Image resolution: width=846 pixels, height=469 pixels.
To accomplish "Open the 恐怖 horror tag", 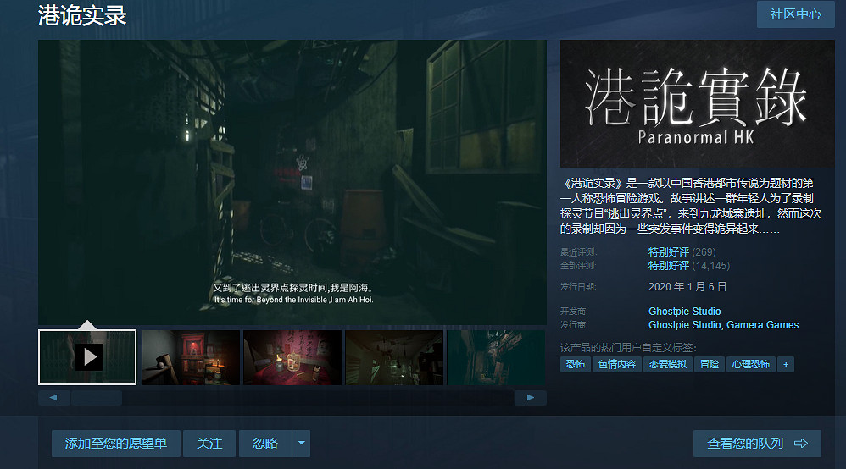I will coord(576,364).
